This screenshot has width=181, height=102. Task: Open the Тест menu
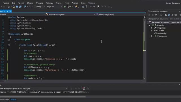(x=67, y=3)
